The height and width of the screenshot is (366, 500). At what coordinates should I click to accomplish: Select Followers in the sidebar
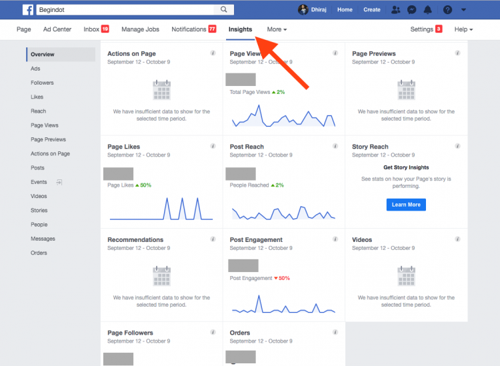[x=42, y=83]
